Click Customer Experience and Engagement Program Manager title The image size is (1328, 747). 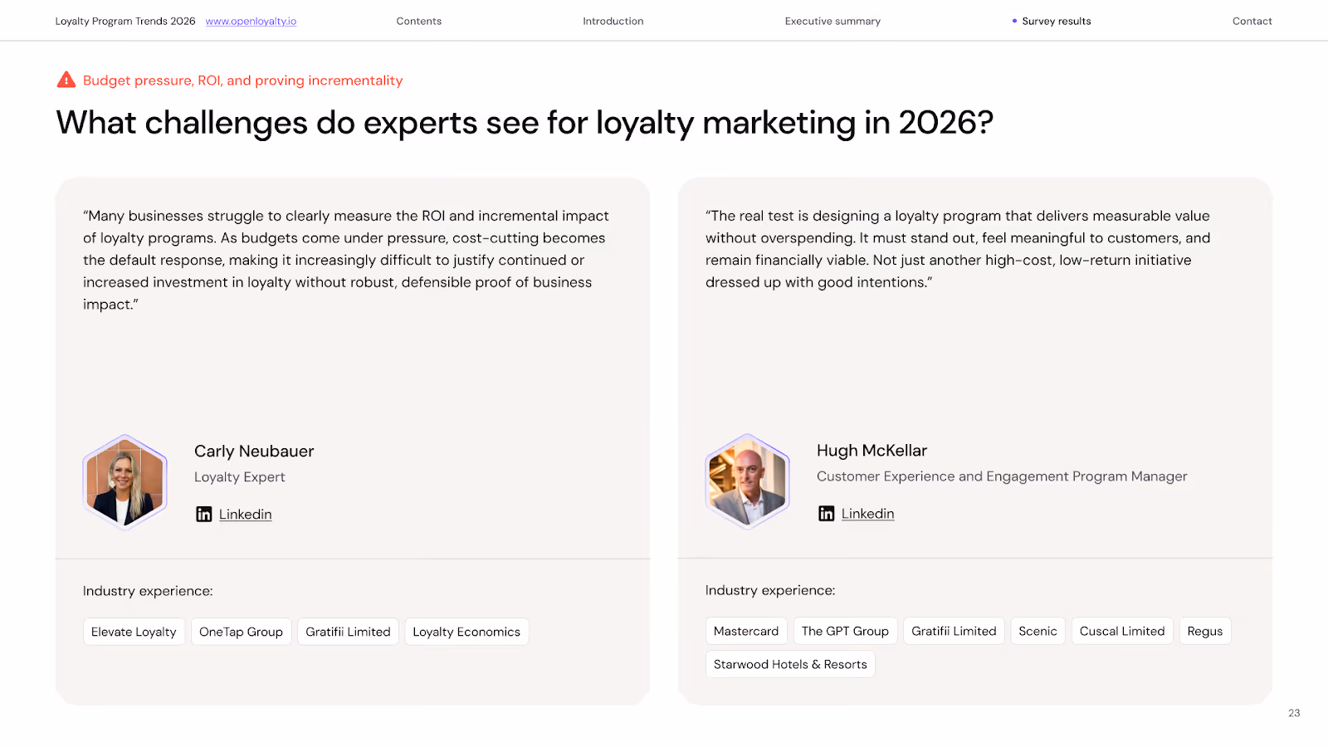[x=1002, y=476]
